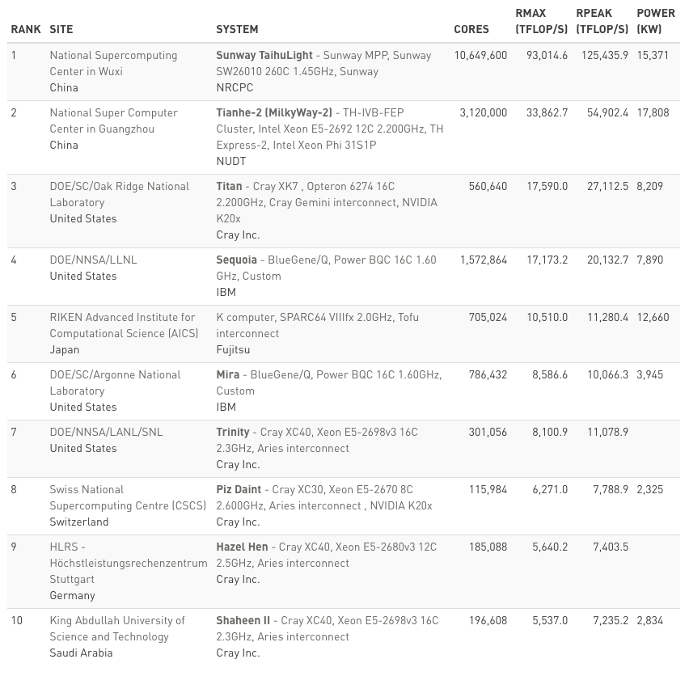This screenshot has height=676, width=689.
Task: Open the Titan system entry
Action: 230,187
